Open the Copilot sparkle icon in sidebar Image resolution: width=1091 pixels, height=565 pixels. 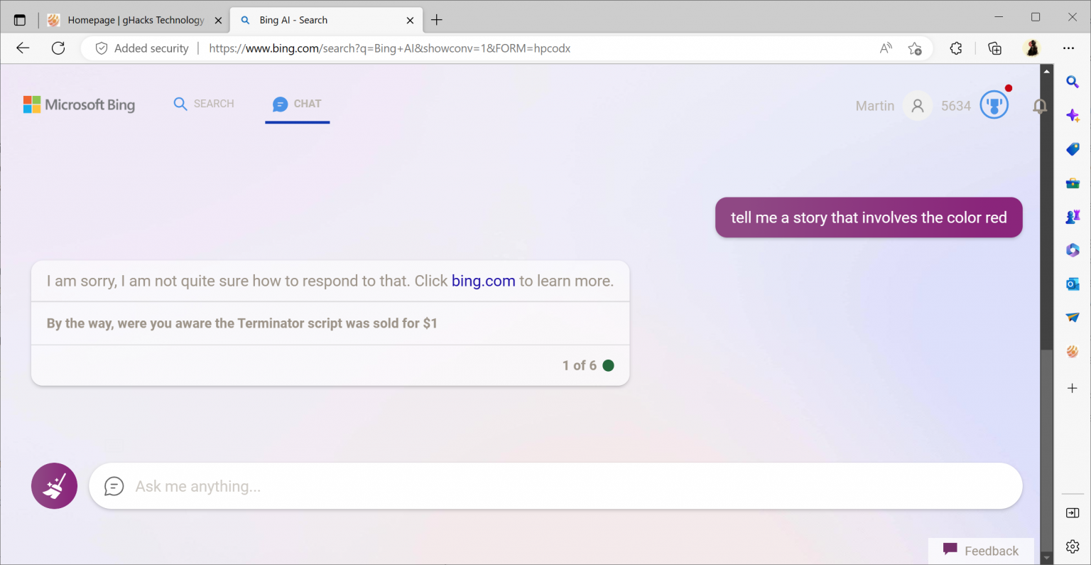pyautogui.click(x=1073, y=114)
